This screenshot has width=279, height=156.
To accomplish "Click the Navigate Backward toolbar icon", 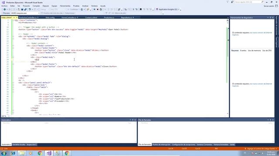I will coord(4,10).
